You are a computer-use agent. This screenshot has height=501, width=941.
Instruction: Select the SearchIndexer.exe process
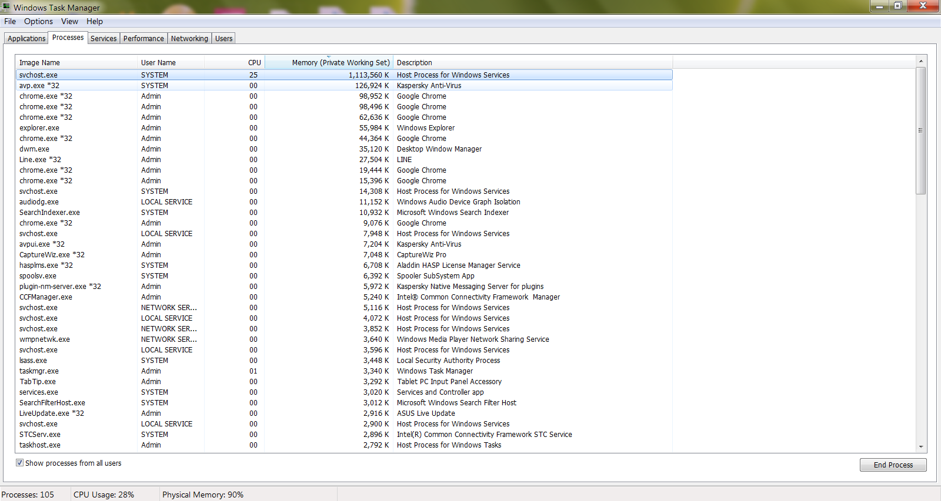[344, 212]
